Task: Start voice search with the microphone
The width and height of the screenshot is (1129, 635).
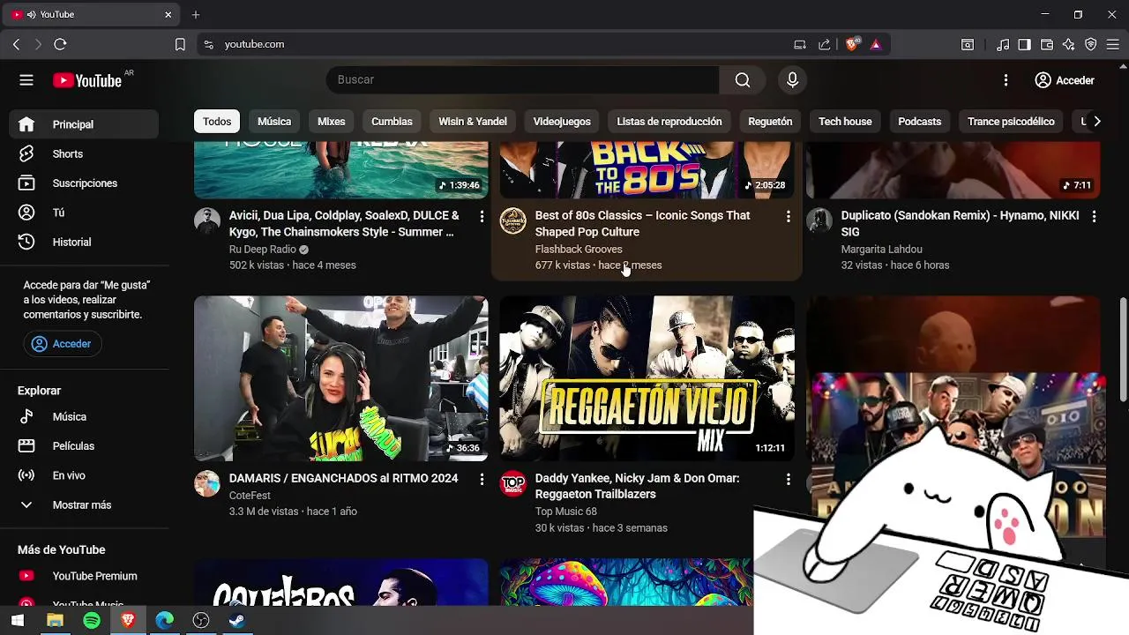Action: pyautogui.click(x=792, y=80)
